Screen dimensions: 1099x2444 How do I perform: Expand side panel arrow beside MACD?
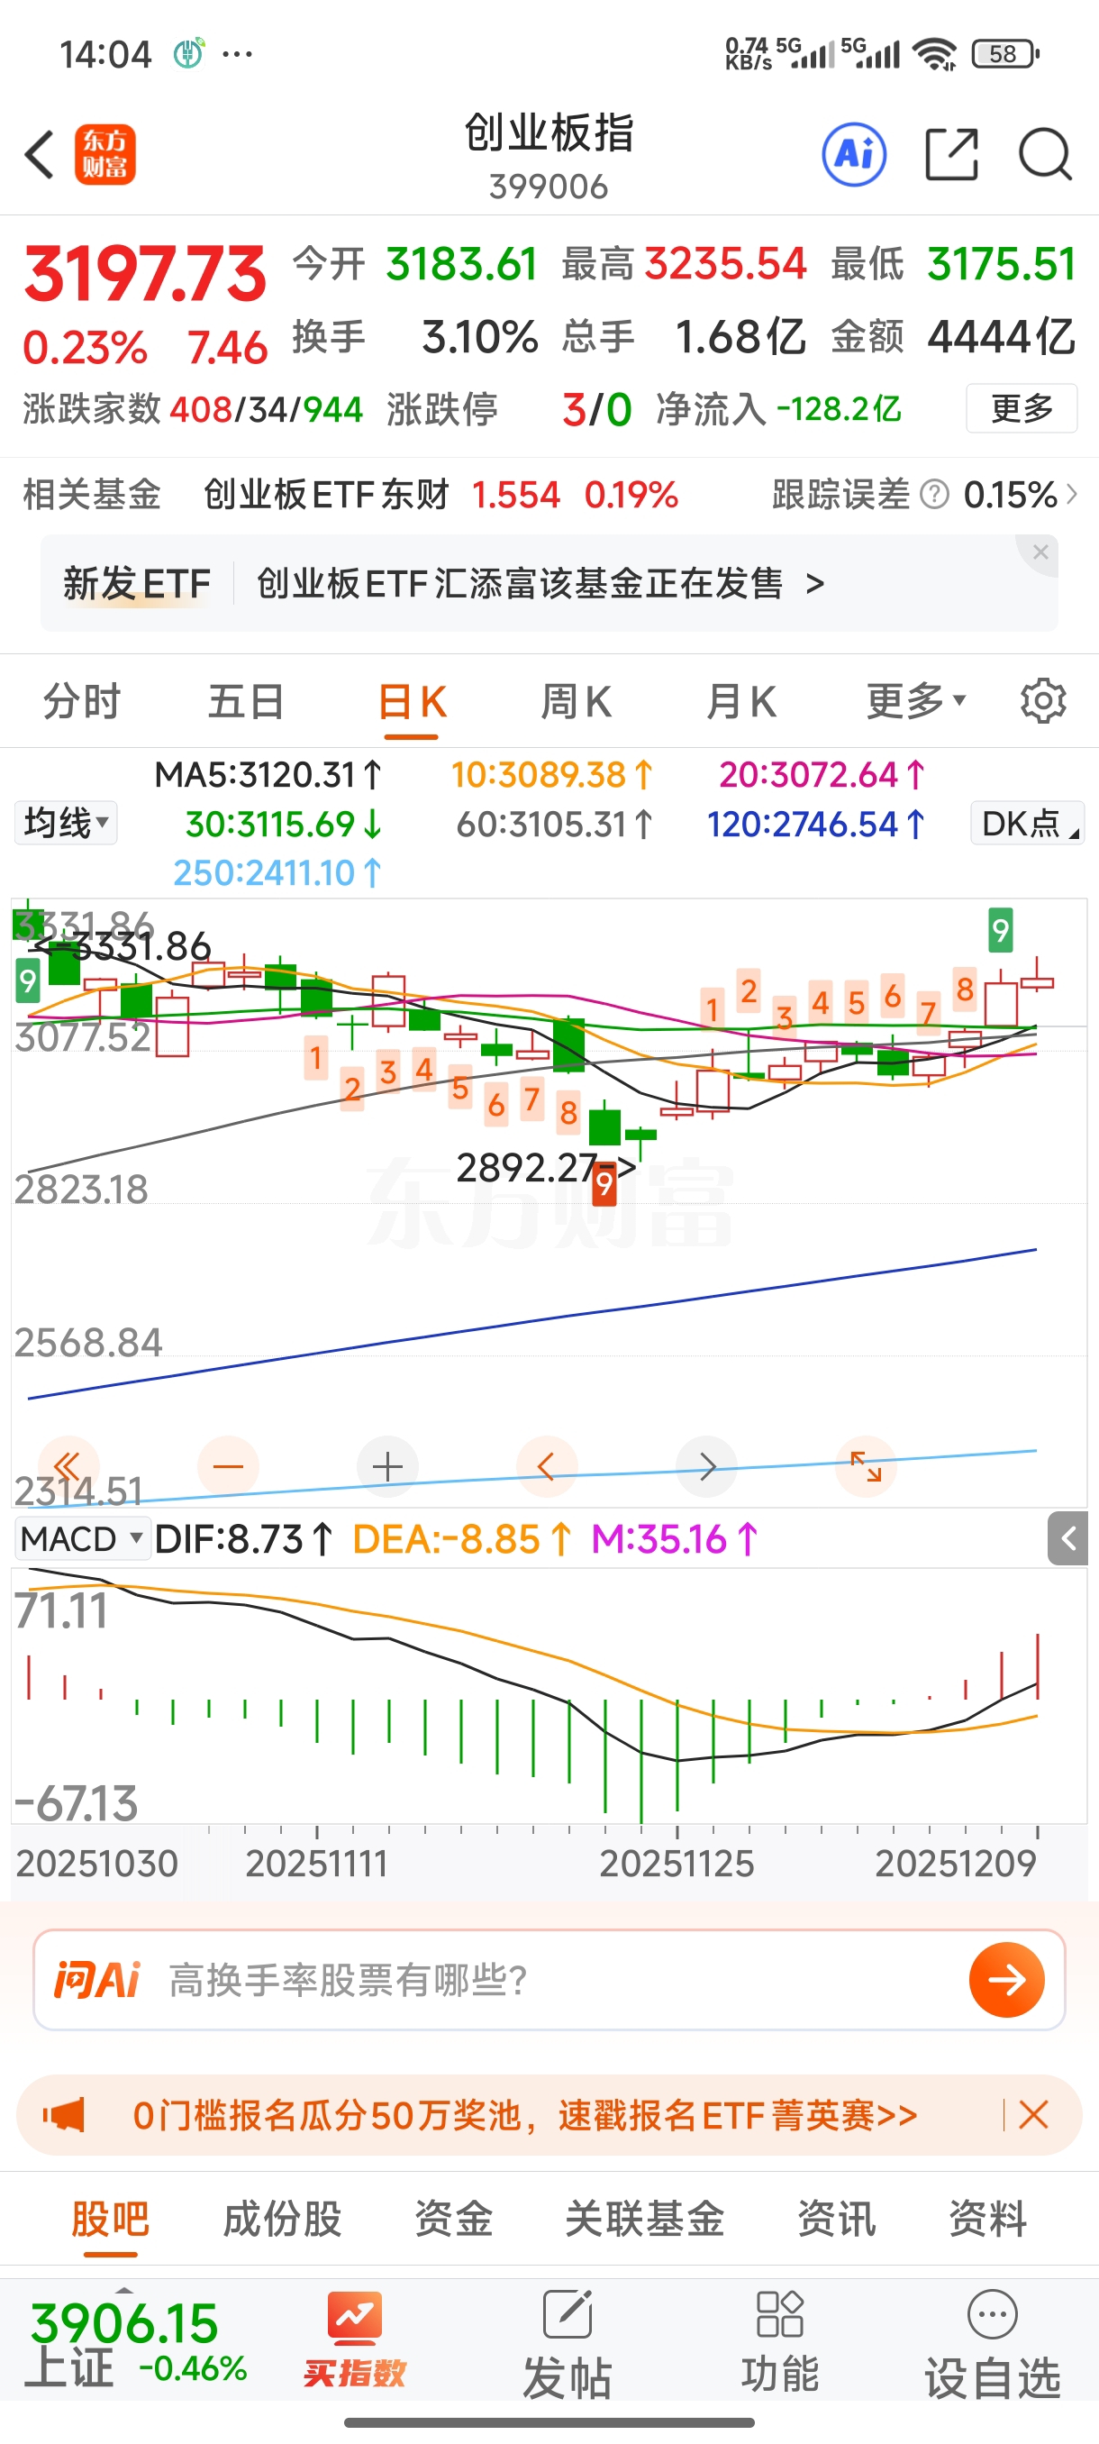[x=1067, y=1538]
